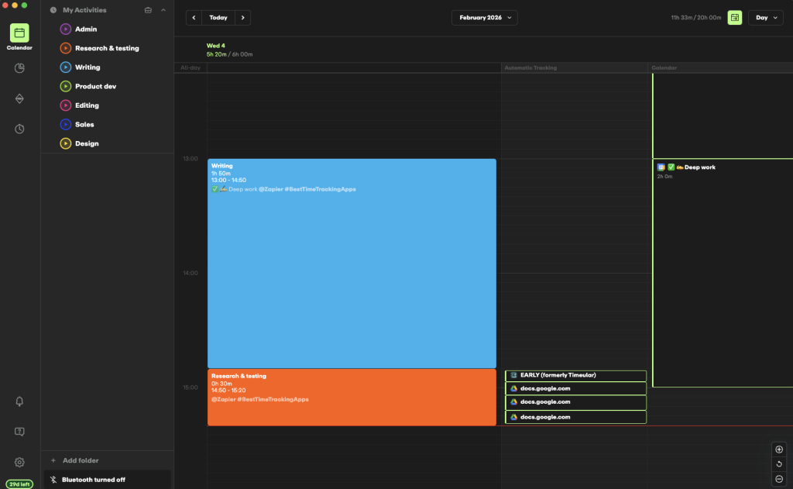Toggle the calendar side panel button

734,17
